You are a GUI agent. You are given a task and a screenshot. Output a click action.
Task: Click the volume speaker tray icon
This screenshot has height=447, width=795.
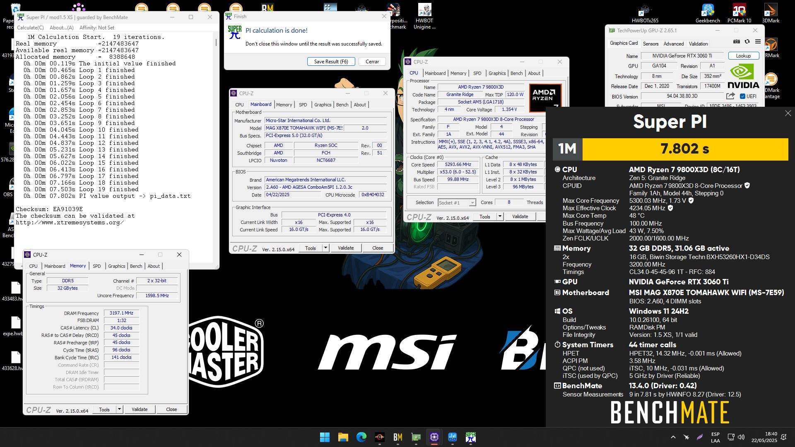tap(741, 437)
